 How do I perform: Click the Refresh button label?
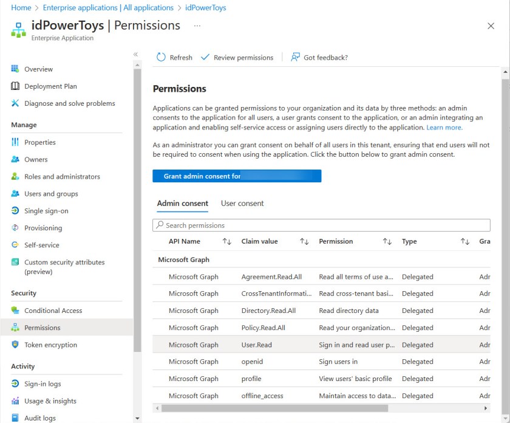point(181,58)
